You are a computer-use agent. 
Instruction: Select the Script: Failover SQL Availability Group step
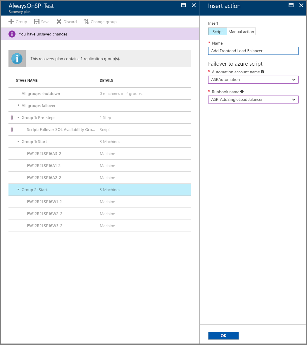pyautogui.click(x=61, y=130)
